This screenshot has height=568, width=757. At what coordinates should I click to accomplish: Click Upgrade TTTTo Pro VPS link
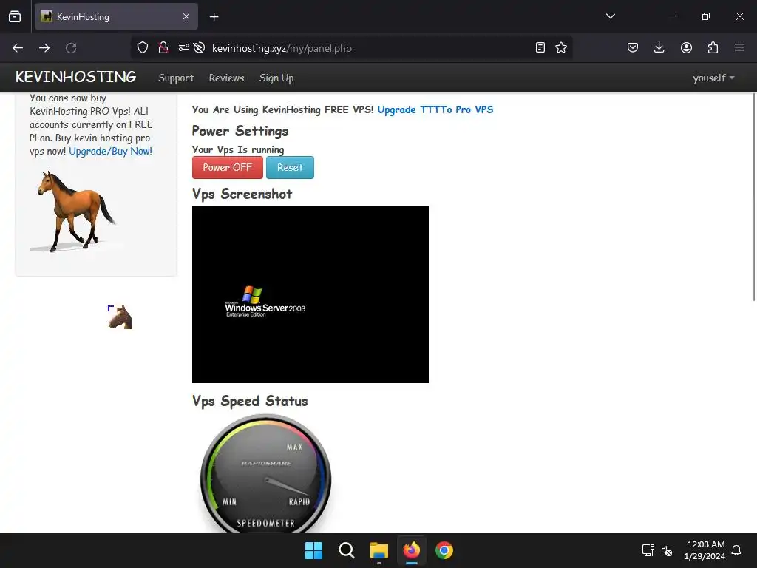[435, 109]
